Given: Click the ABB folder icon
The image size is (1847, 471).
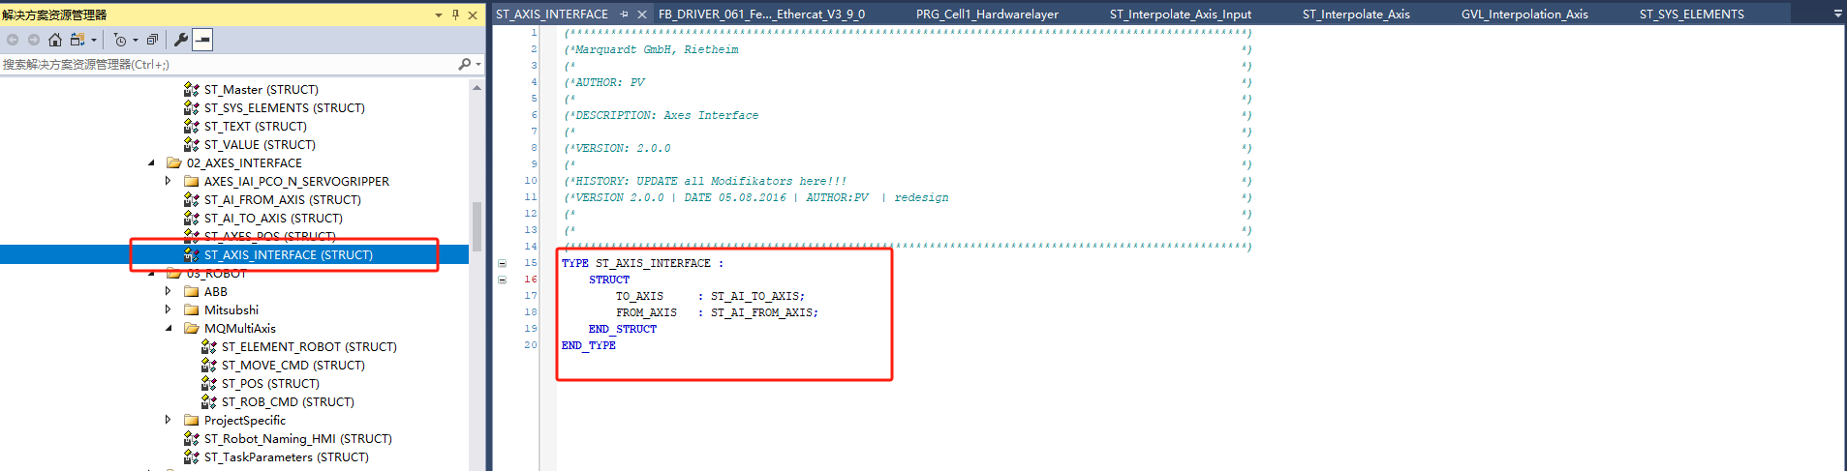Looking at the screenshot, I should 192,291.
